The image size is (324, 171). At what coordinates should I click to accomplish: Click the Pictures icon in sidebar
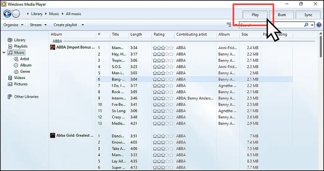(10, 84)
